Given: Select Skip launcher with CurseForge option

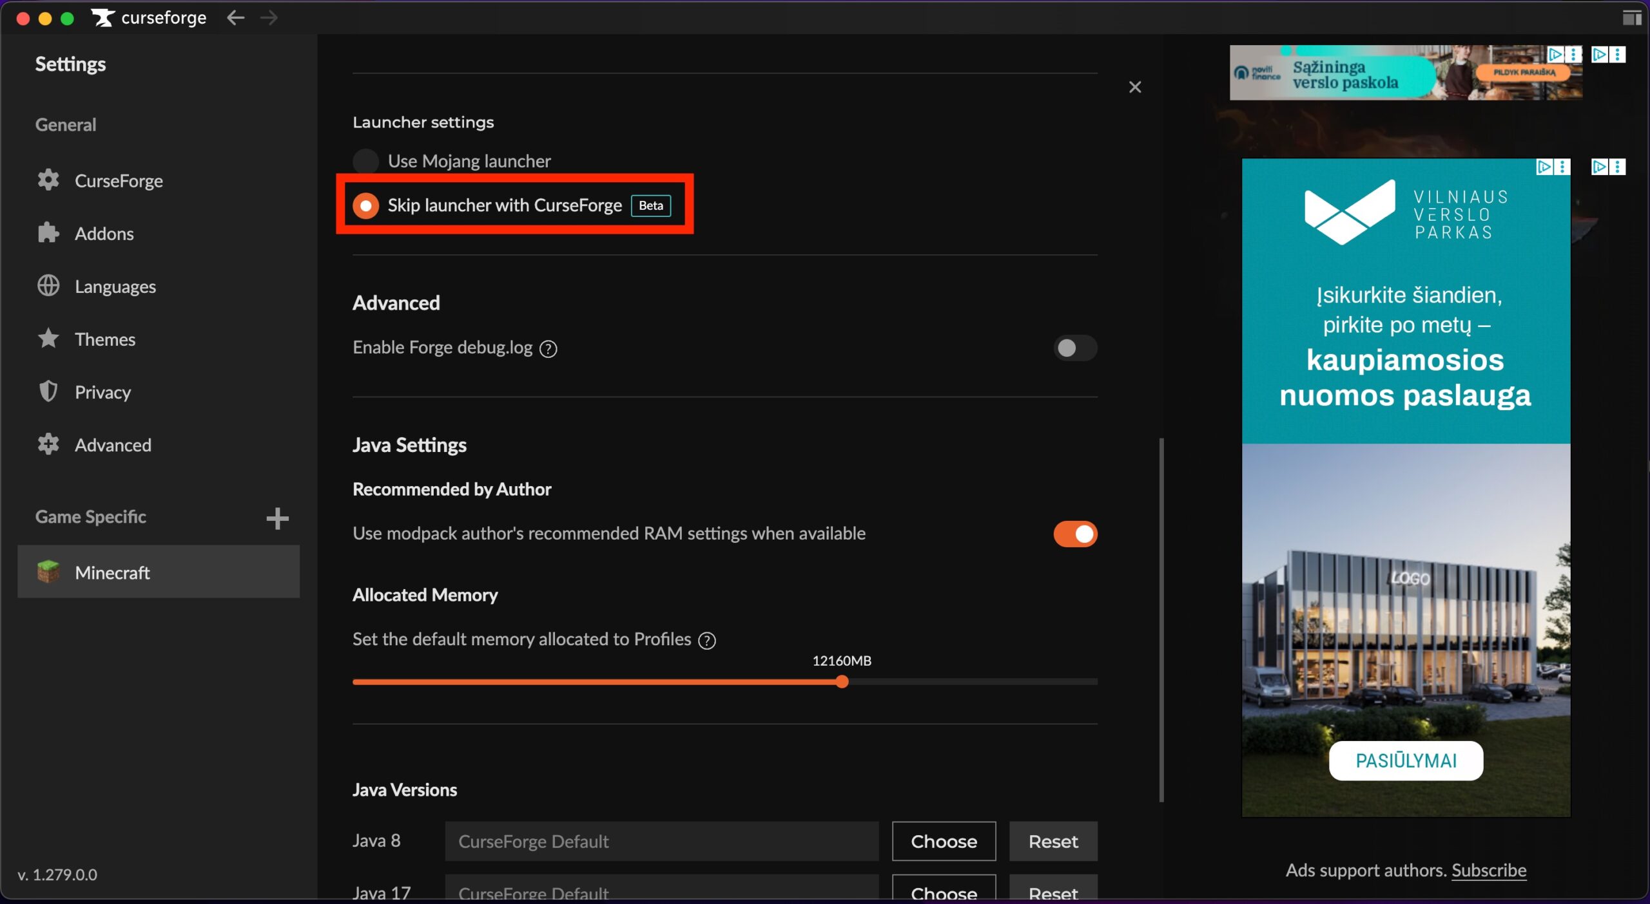Looking at the screenshot, I should 365,205.
